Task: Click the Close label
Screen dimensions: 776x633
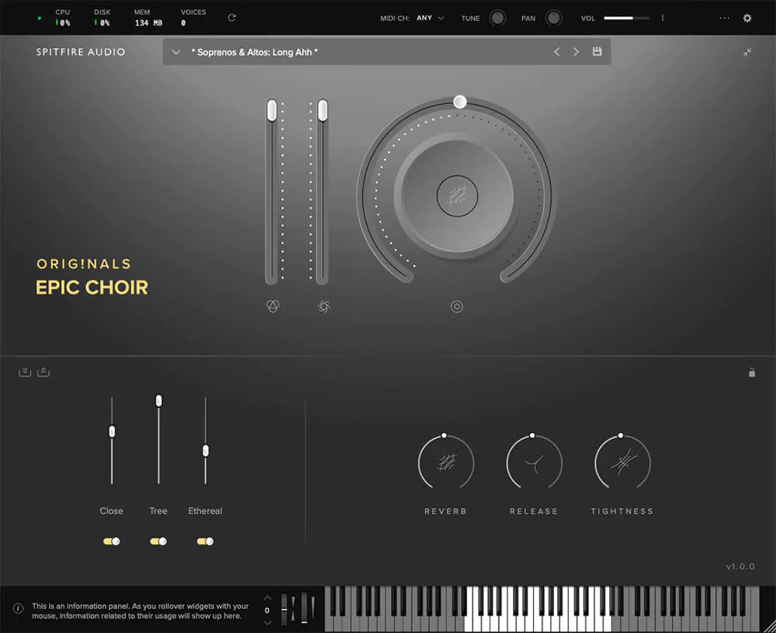Action: (111, 510)
